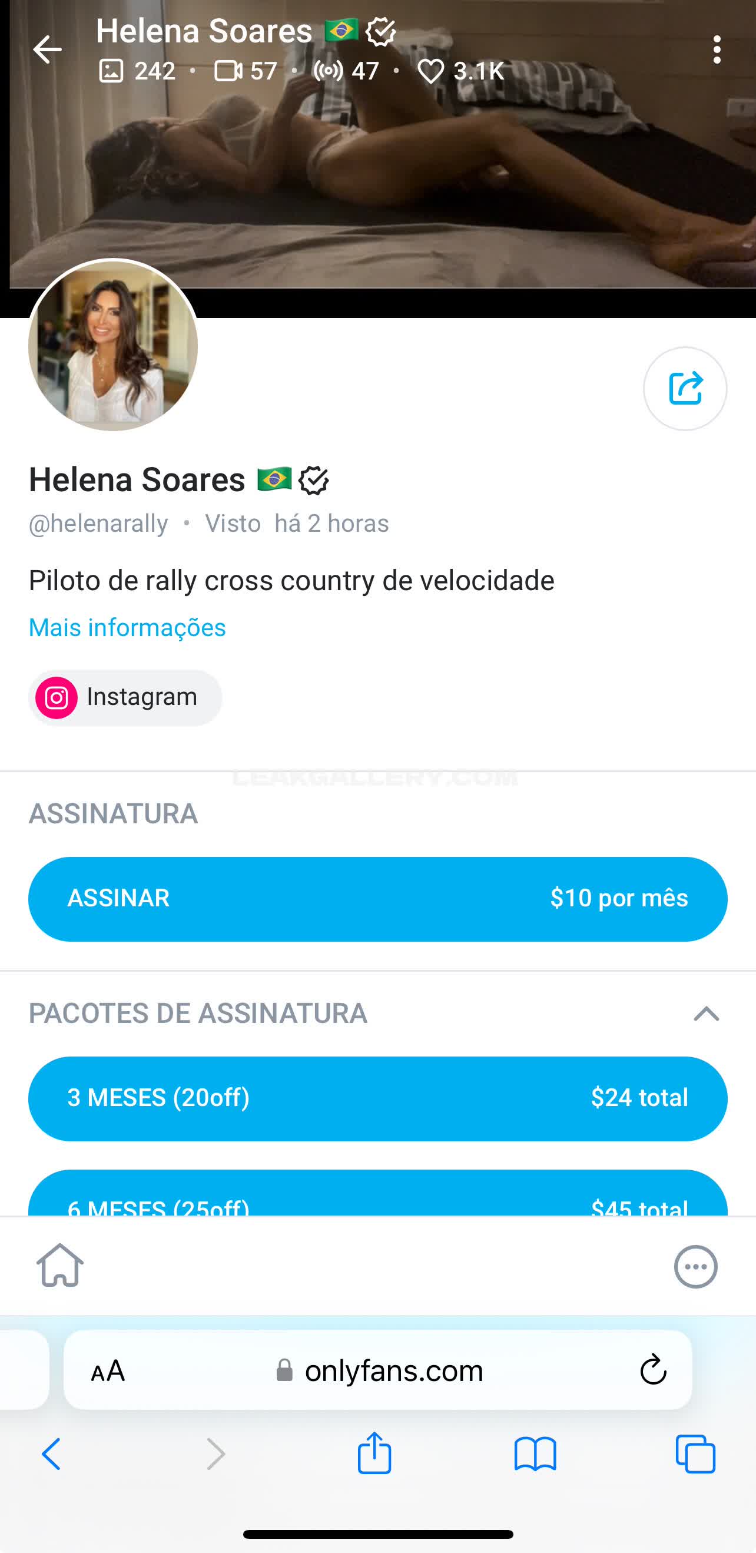Reload the page with refresh icon
The width and height of the screenshot is (756, 1553).
coord(652,1370)
